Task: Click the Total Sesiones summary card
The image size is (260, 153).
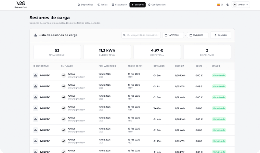Action: coord(57,52)
